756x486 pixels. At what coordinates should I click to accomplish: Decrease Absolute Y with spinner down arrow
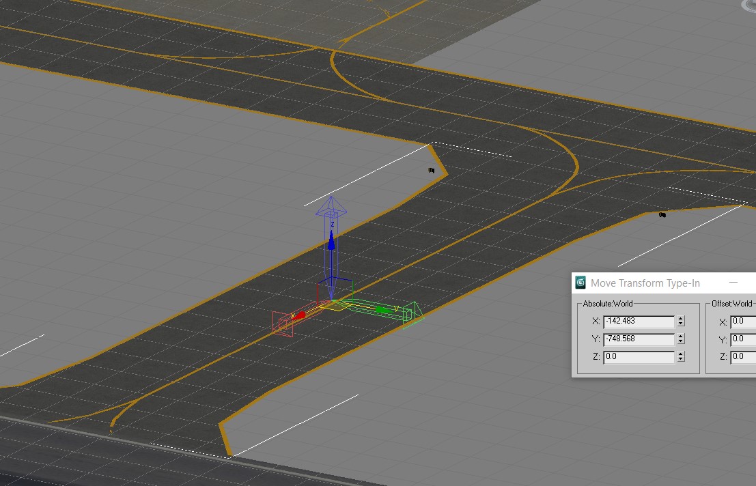point(681,342)
